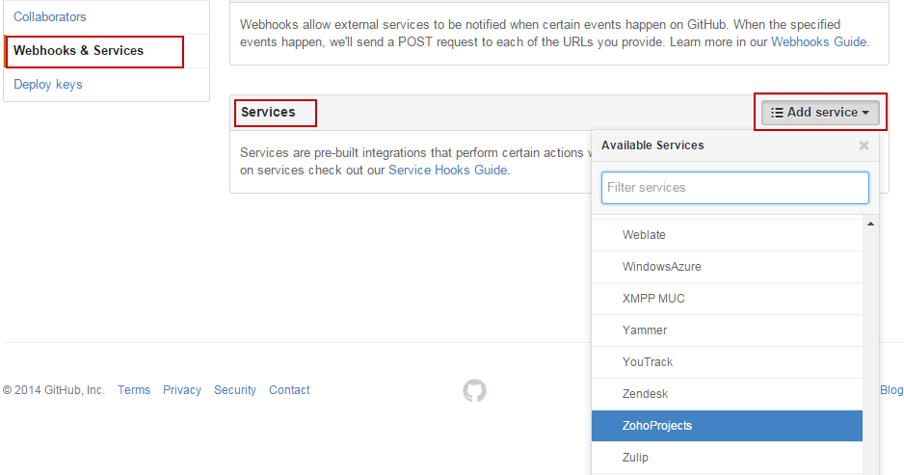Open the Add service dropdown
Image resolution: width=904 pixels, height=475 pixels.
click(x=820, y=113)
